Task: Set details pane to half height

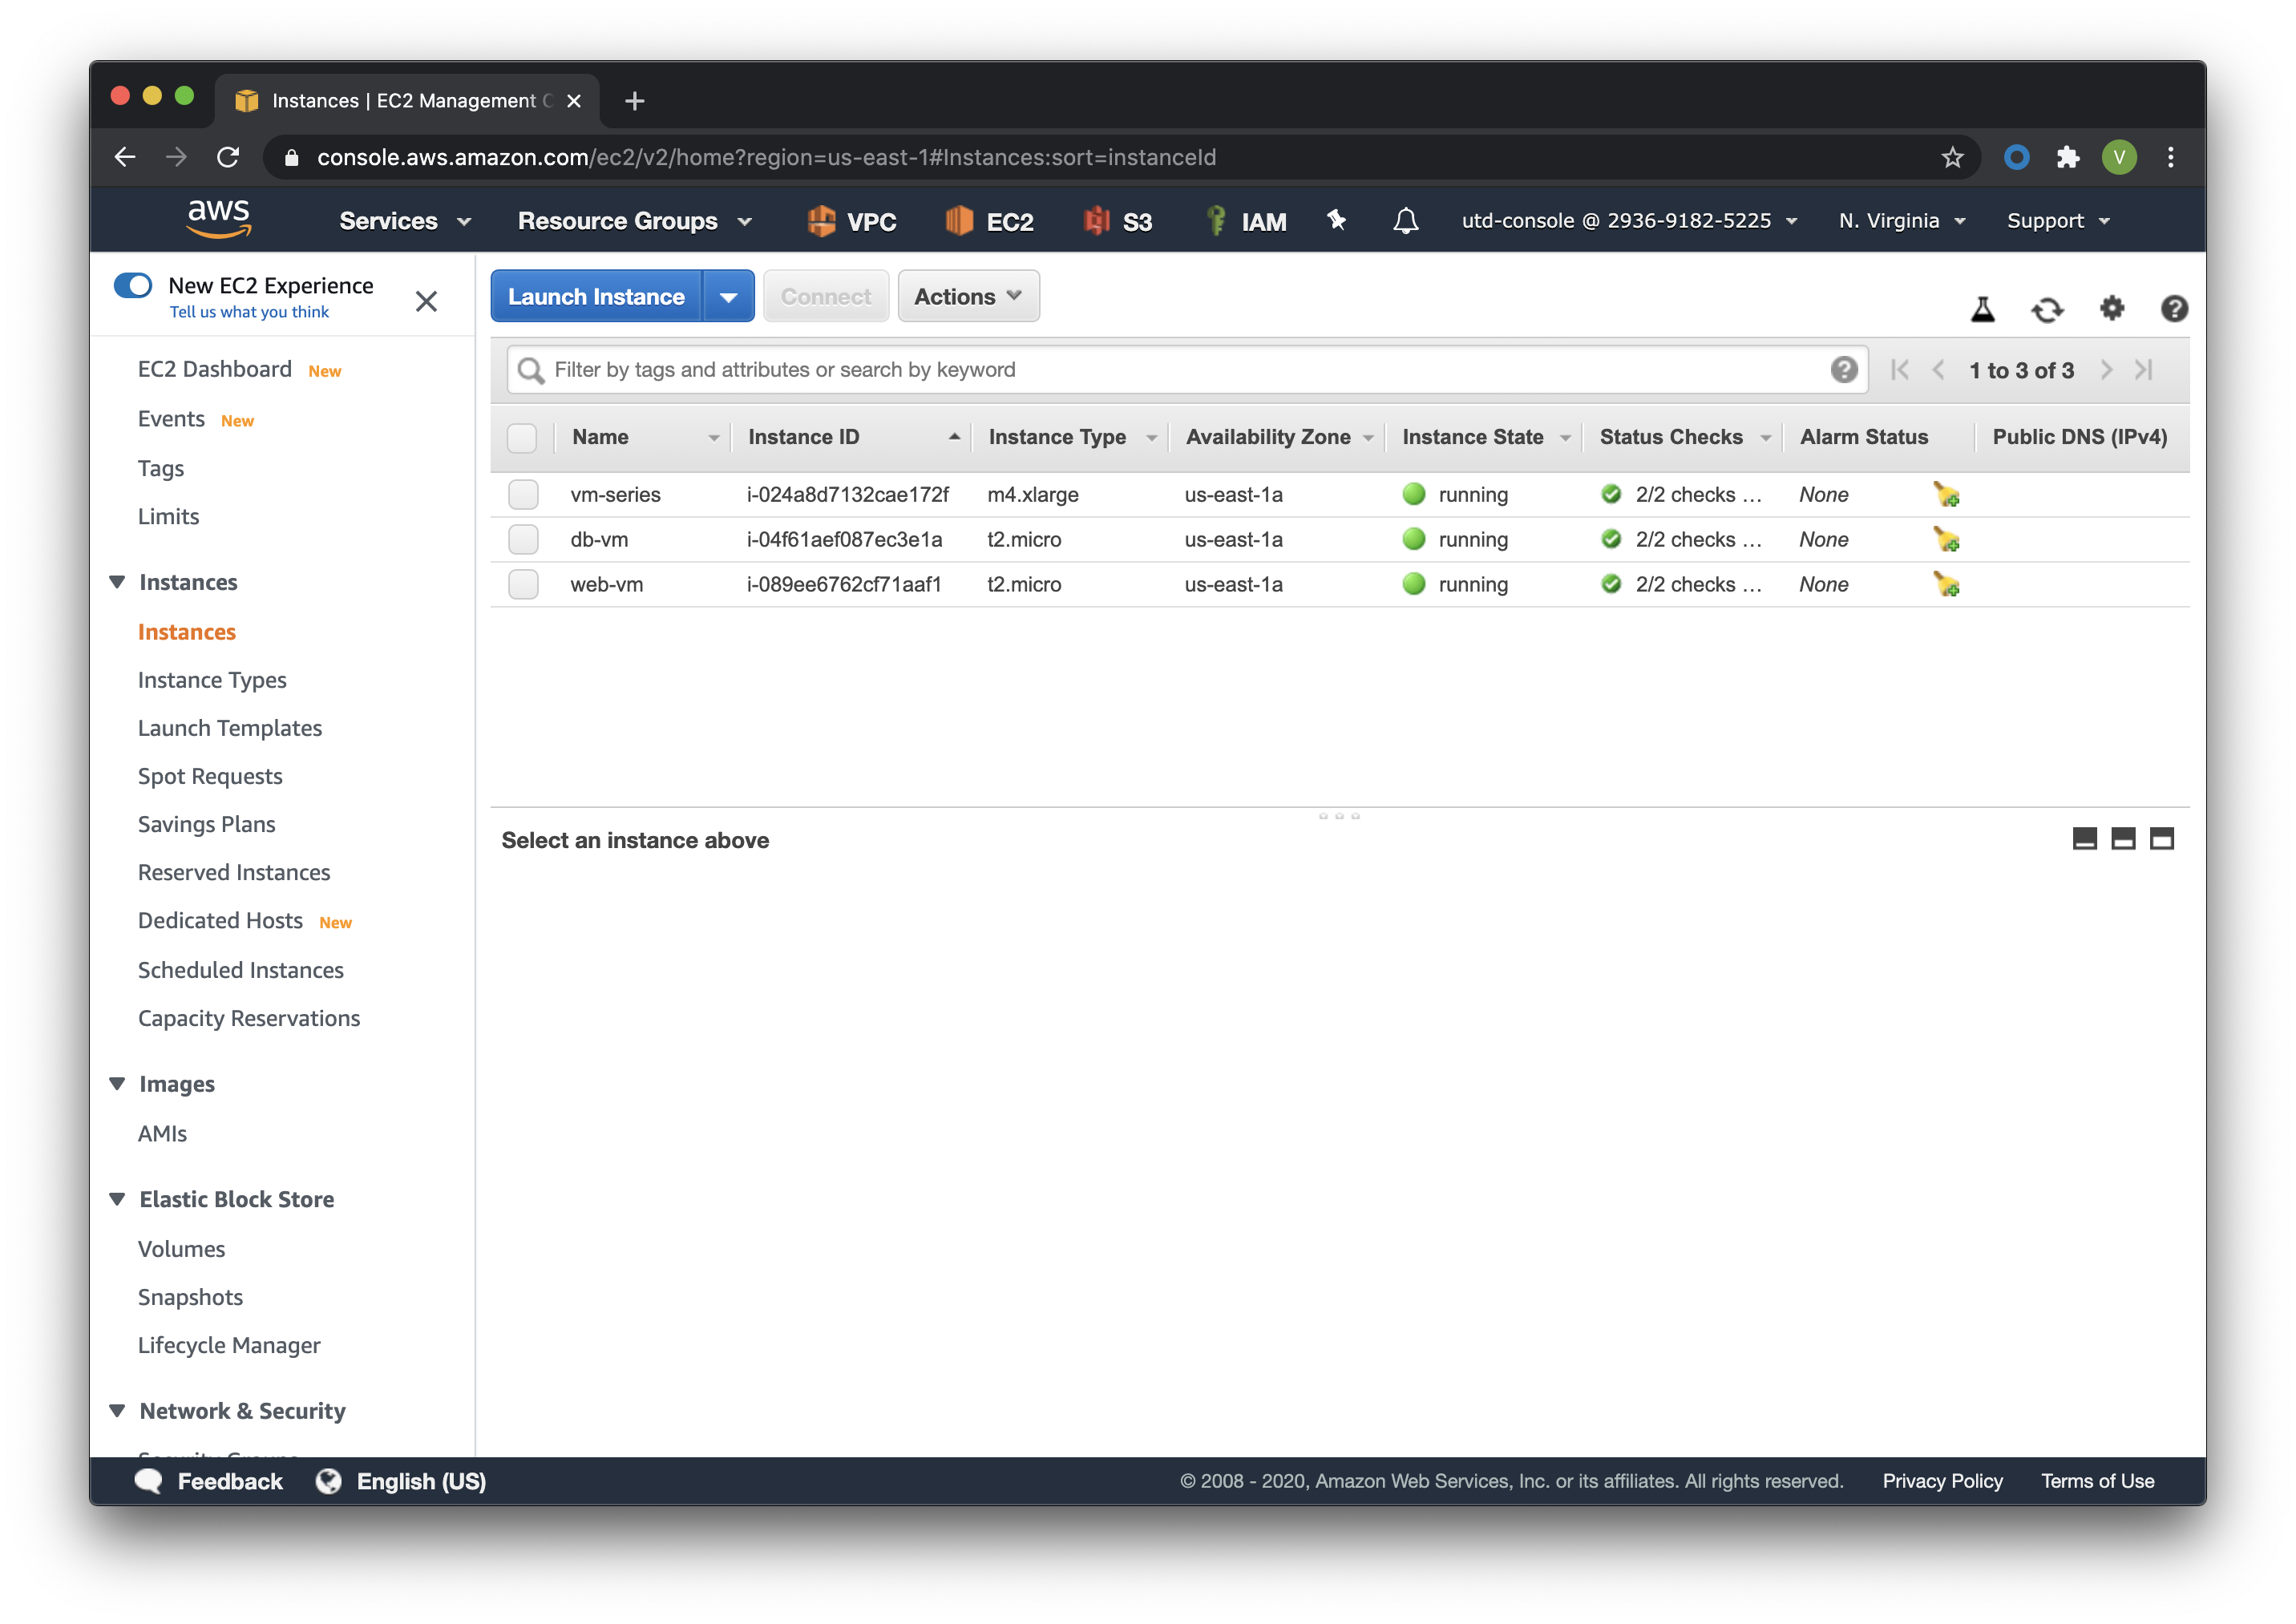Action: (2123, 838)
